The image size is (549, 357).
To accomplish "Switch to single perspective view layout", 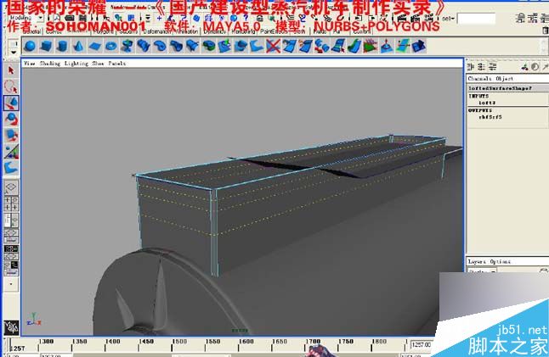I will (12, 187).
